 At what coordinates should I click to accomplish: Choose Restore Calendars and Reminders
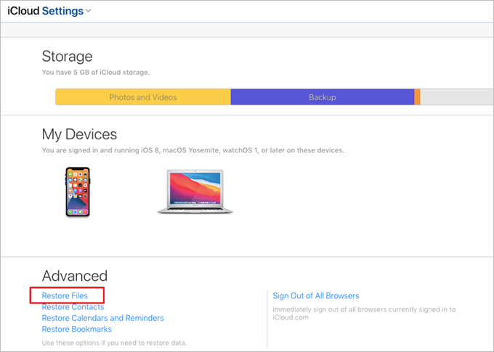point(102,318)
